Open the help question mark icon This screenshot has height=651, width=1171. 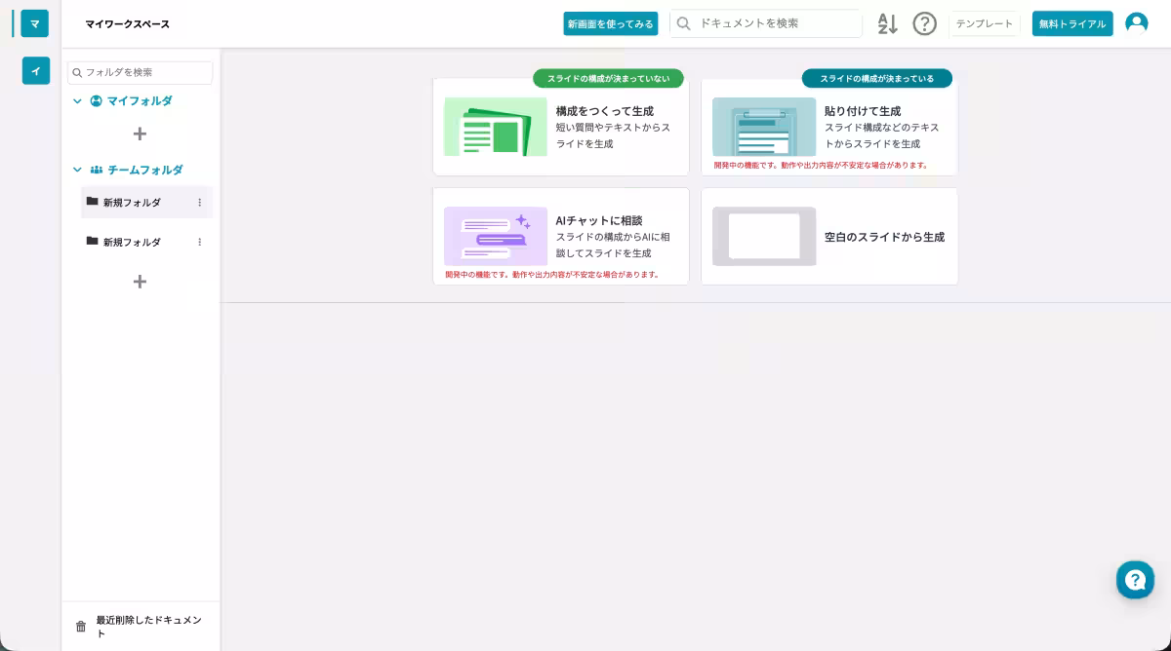pyautogui.click(x=924, y=23)
